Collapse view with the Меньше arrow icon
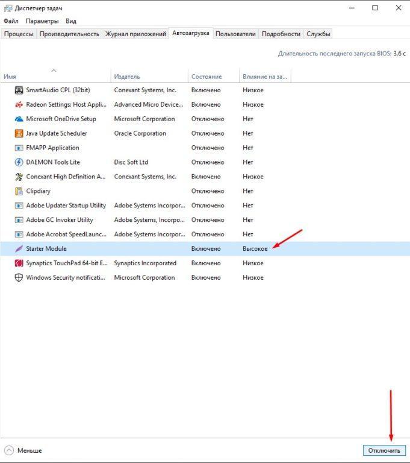This screenshot has height=463, width=410. tap(9, 450)
